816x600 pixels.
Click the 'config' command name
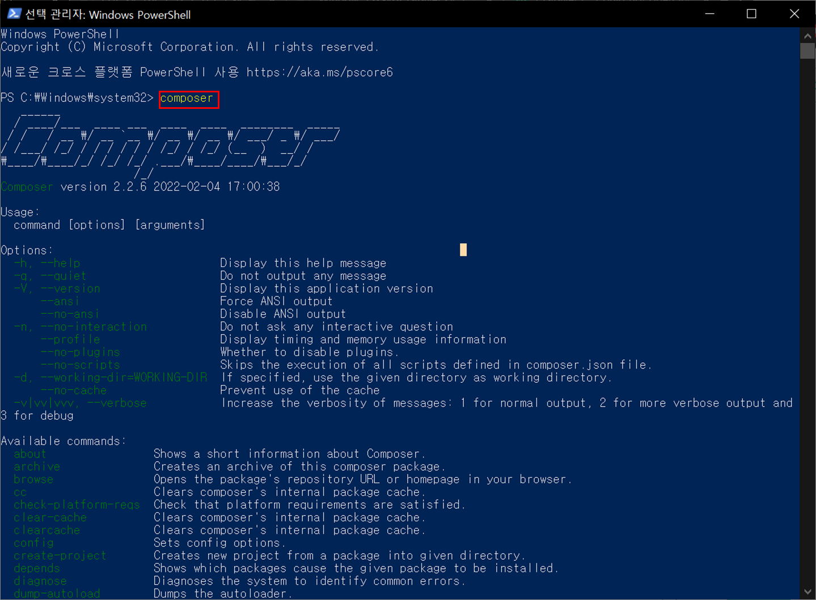pyautogui.click(x=33, y=543)
